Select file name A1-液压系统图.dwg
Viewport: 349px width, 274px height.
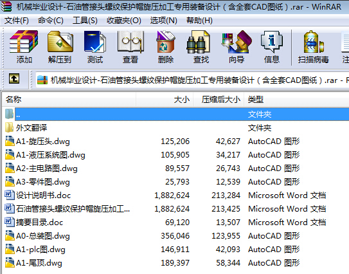point(51,155)
